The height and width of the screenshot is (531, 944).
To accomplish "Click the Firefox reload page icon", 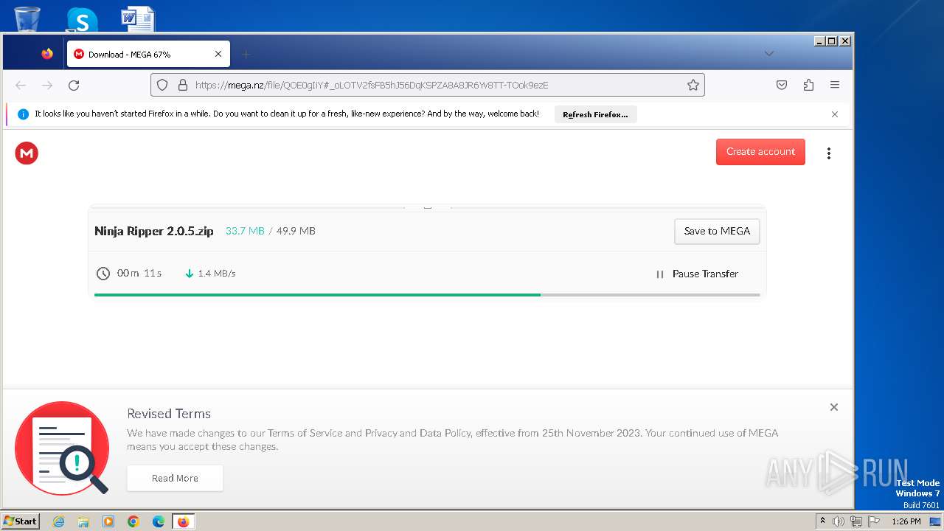I will (x=74, y=86).
